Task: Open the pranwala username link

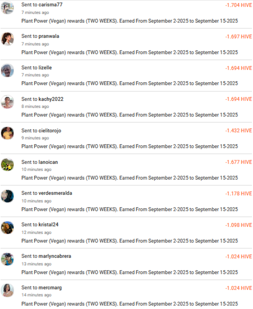Action: pos(49,36)
